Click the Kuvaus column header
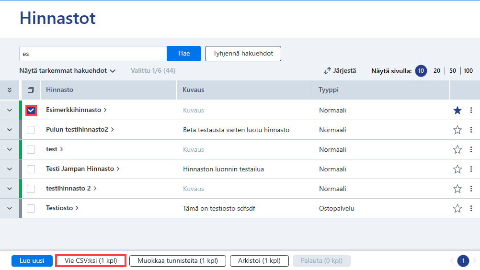 [x=245, y=90]
